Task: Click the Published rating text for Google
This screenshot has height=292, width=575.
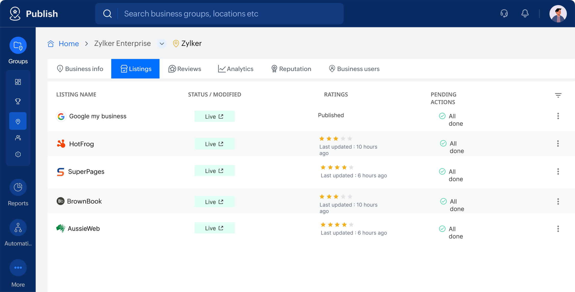Action: point(331,115)
